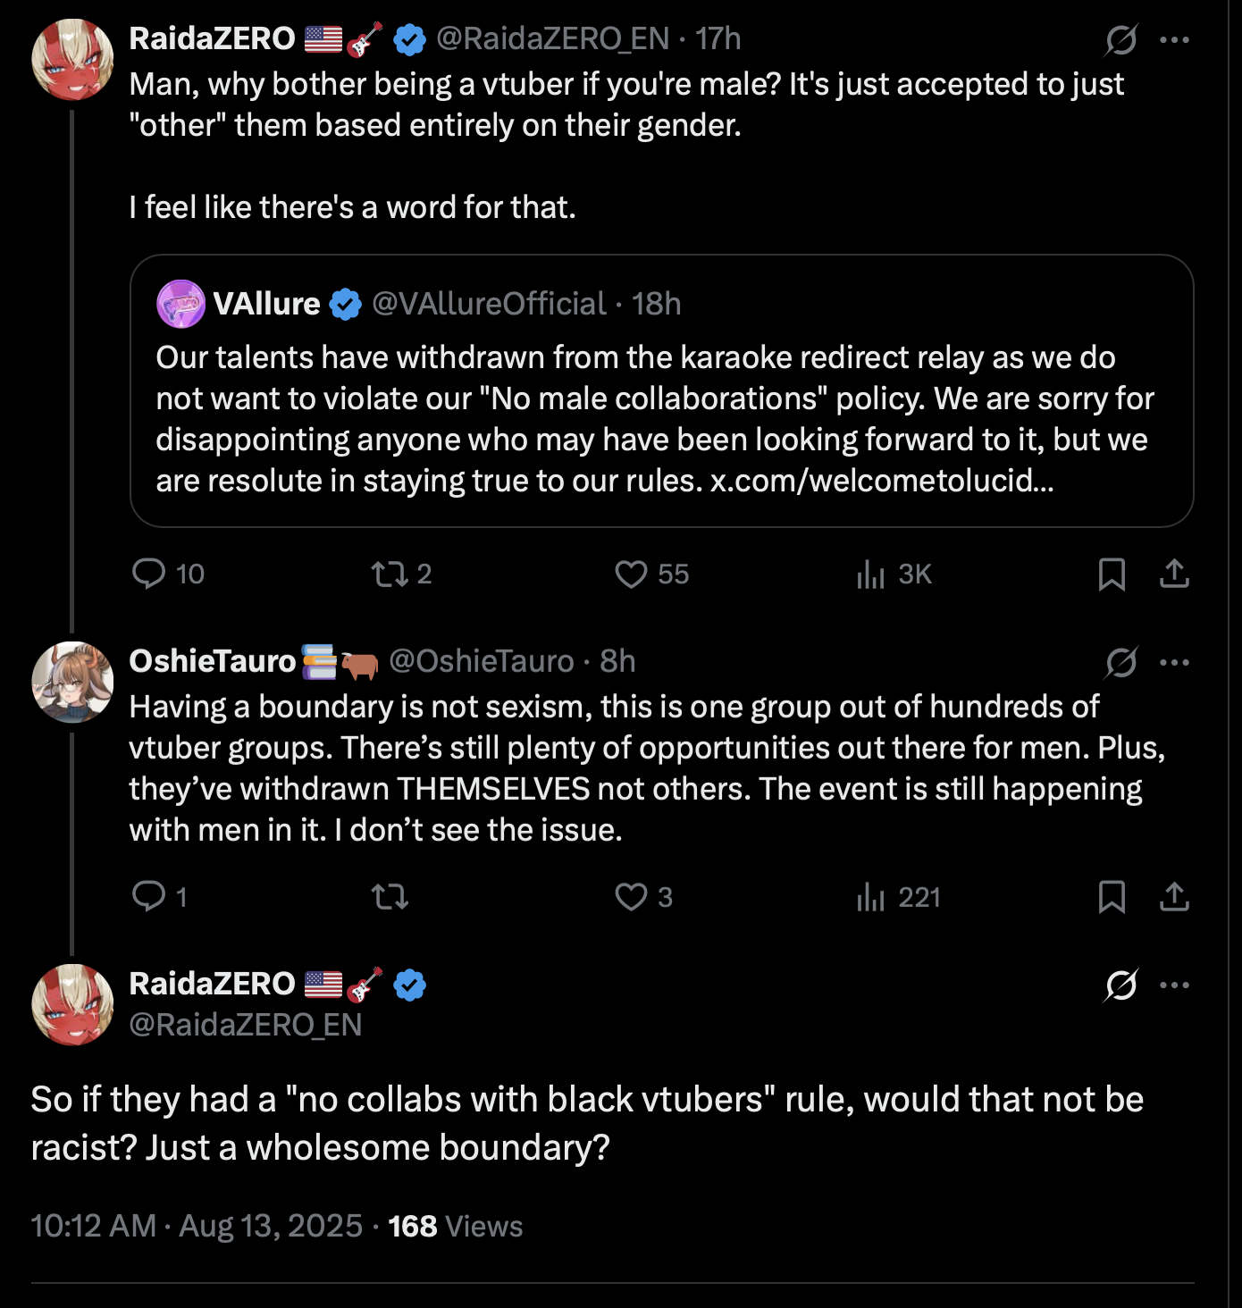Open more options on OshieTauro's tweet

point(1174,662)
